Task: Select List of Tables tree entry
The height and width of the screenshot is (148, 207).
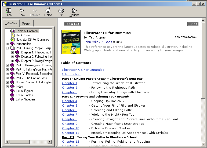Action: (x=24, y=95)
